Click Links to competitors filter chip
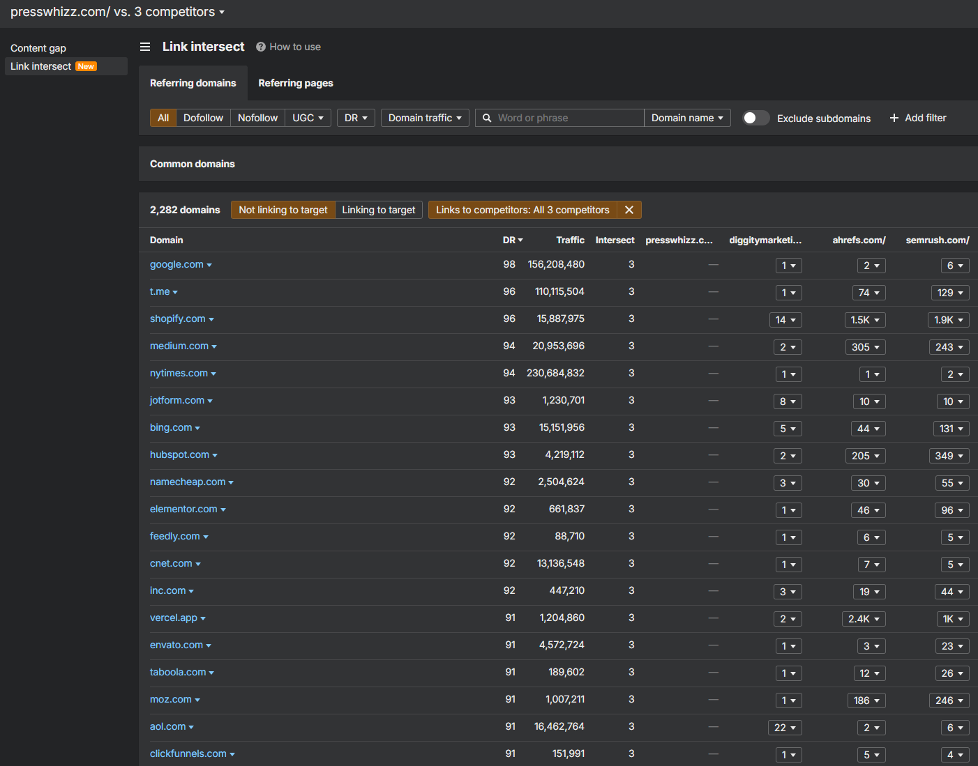Image resolution: width=978 pixels, height=766 pixels. 522,210
